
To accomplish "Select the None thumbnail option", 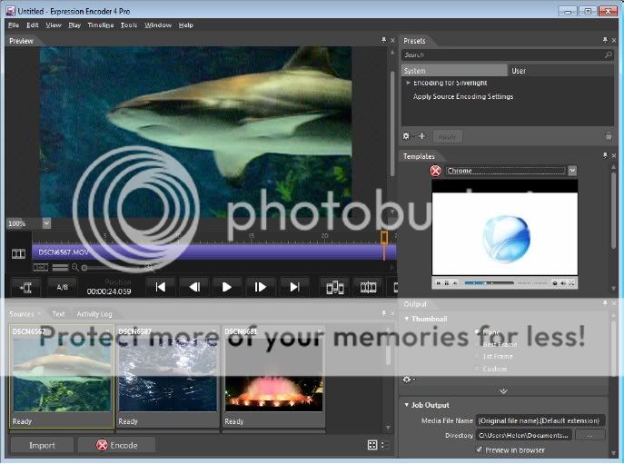I will (x=477, y=331).
